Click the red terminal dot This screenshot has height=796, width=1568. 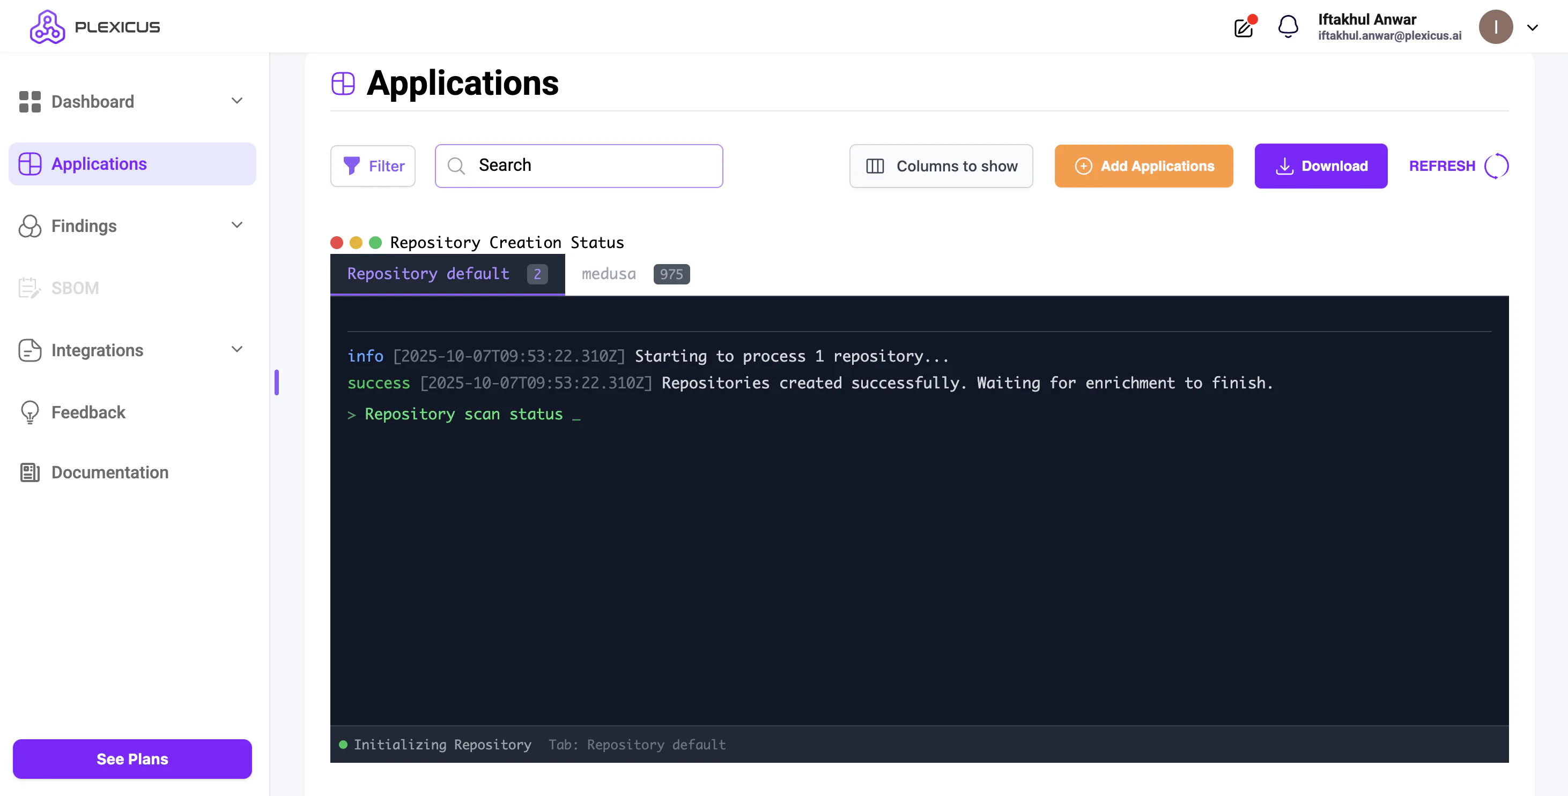(337, 243)
